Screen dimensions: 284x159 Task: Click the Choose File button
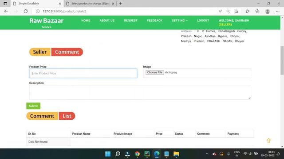coord(155,72)
